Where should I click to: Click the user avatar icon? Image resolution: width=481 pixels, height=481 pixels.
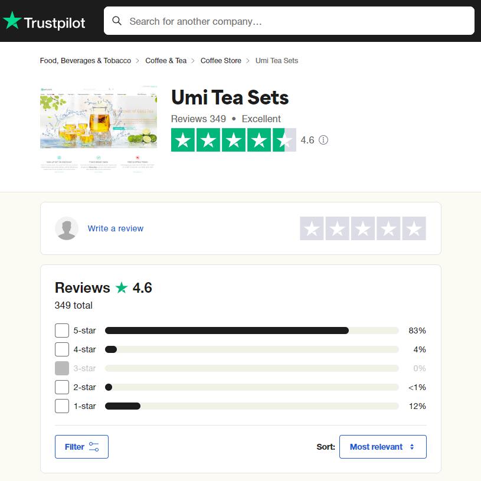coord(67,228)
